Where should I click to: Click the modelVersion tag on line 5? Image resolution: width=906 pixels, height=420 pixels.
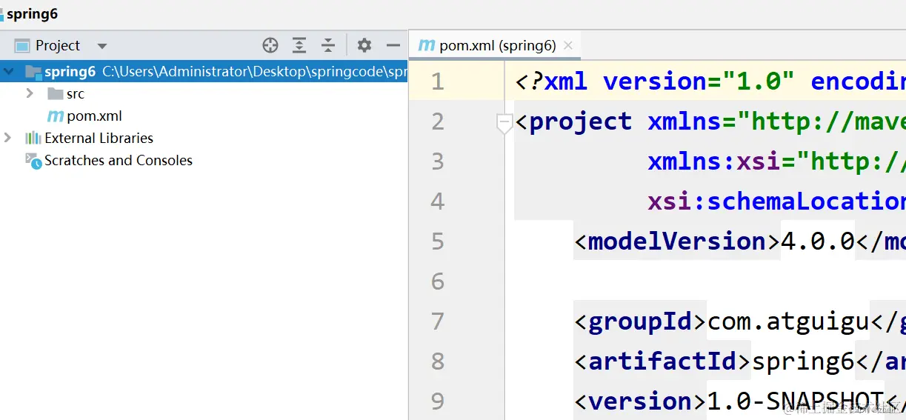pyautogui.click(x=677, y=241)
